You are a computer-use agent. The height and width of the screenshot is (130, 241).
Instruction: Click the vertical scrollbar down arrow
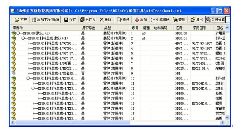227,118
